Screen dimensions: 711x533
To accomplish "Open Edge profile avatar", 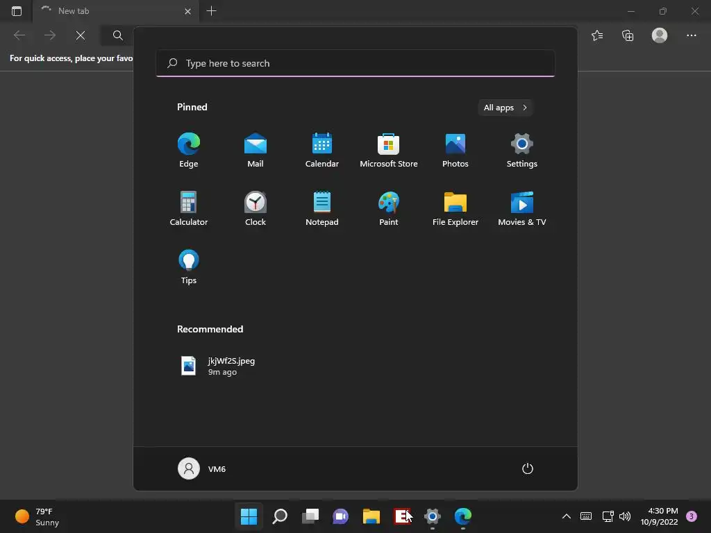I will [x=660, y=35].
